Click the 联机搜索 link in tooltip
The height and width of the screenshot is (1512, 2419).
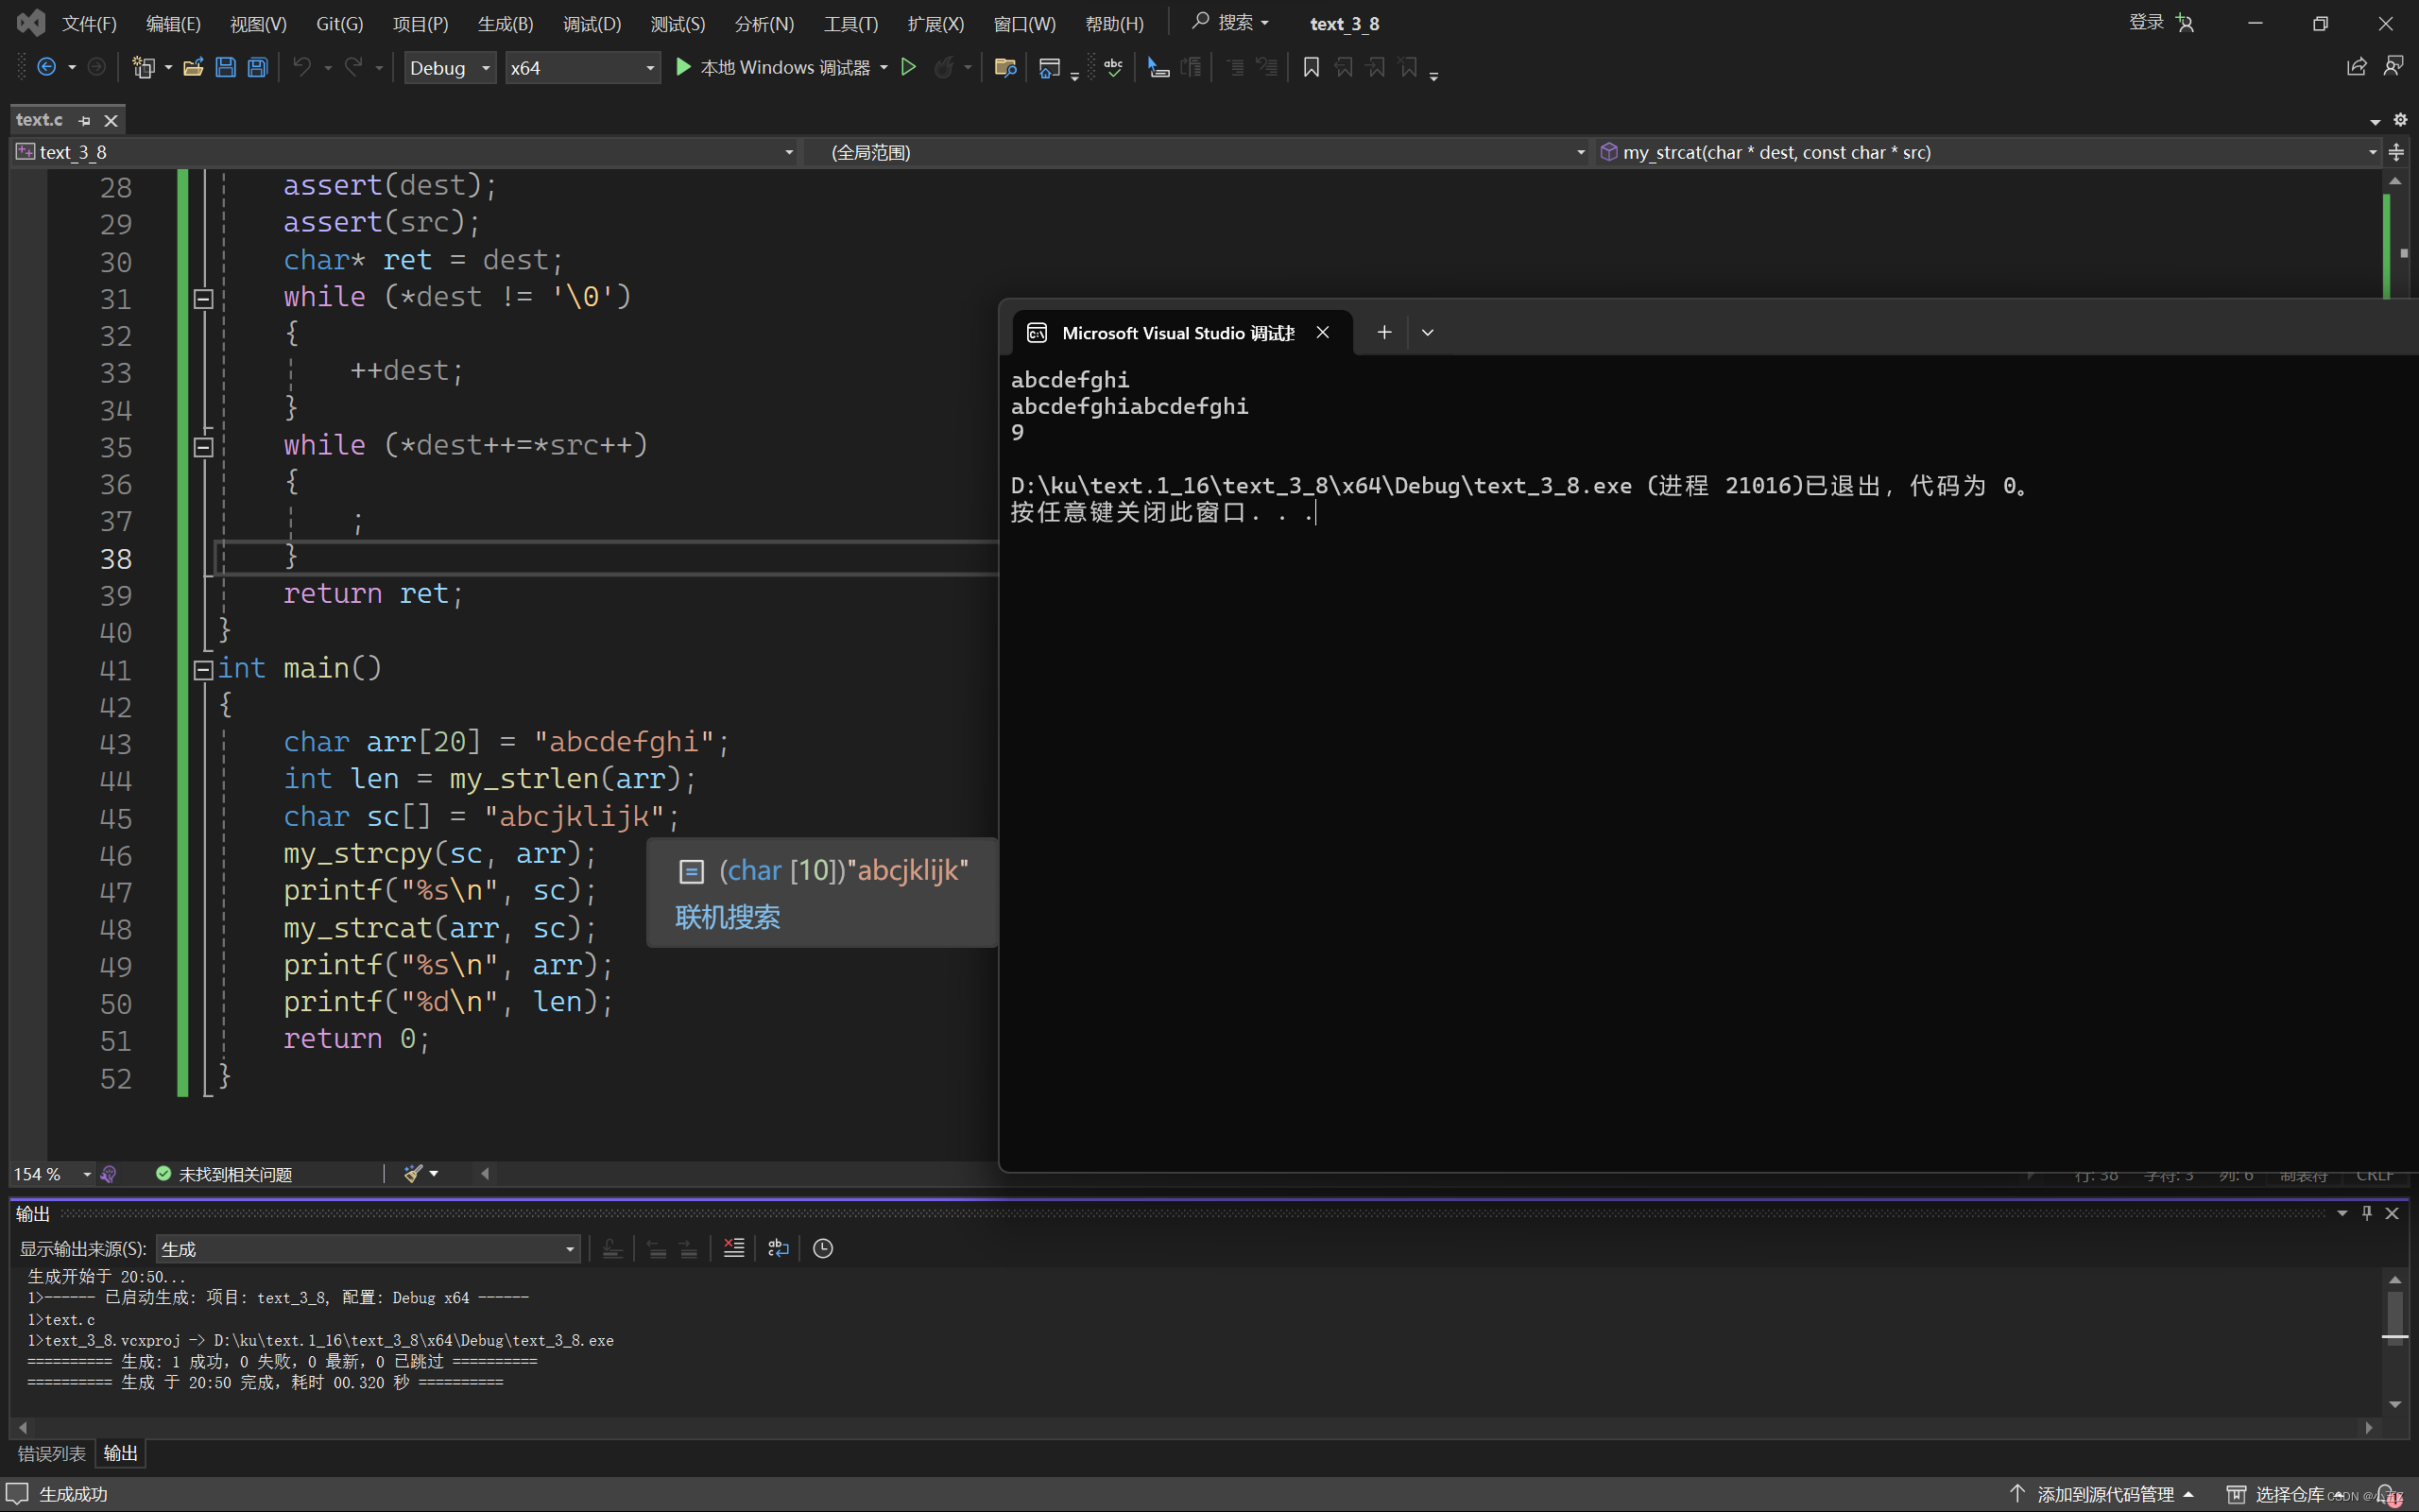point(727,917)
